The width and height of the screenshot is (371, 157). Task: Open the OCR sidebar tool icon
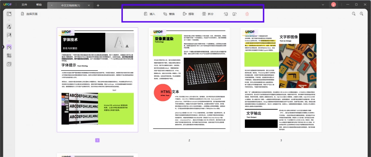9,64
